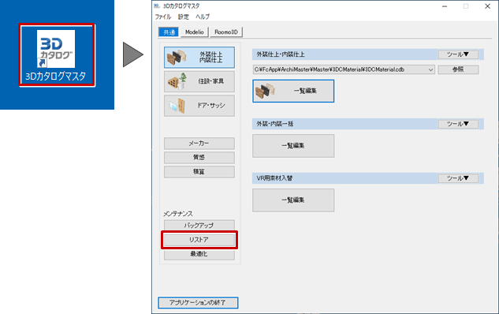Switch to the Roomo3D tab

226,32
